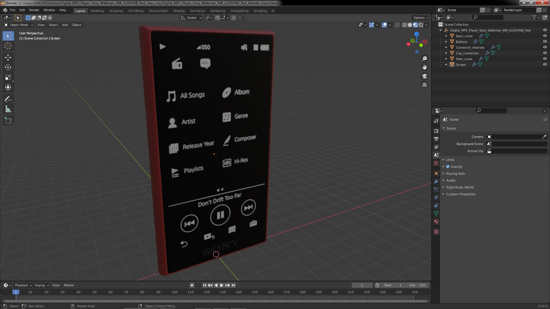This screenshot has width=550, height=309.
Task: Open the View Layer properties tab
Action: (436, 147)
